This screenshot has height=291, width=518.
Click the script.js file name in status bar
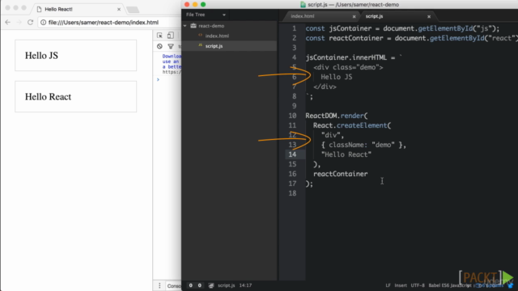click(227, 285)
